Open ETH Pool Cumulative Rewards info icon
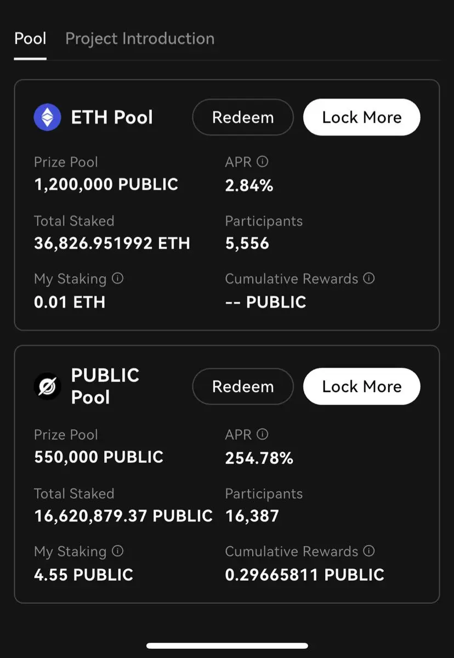 [369, 278]
